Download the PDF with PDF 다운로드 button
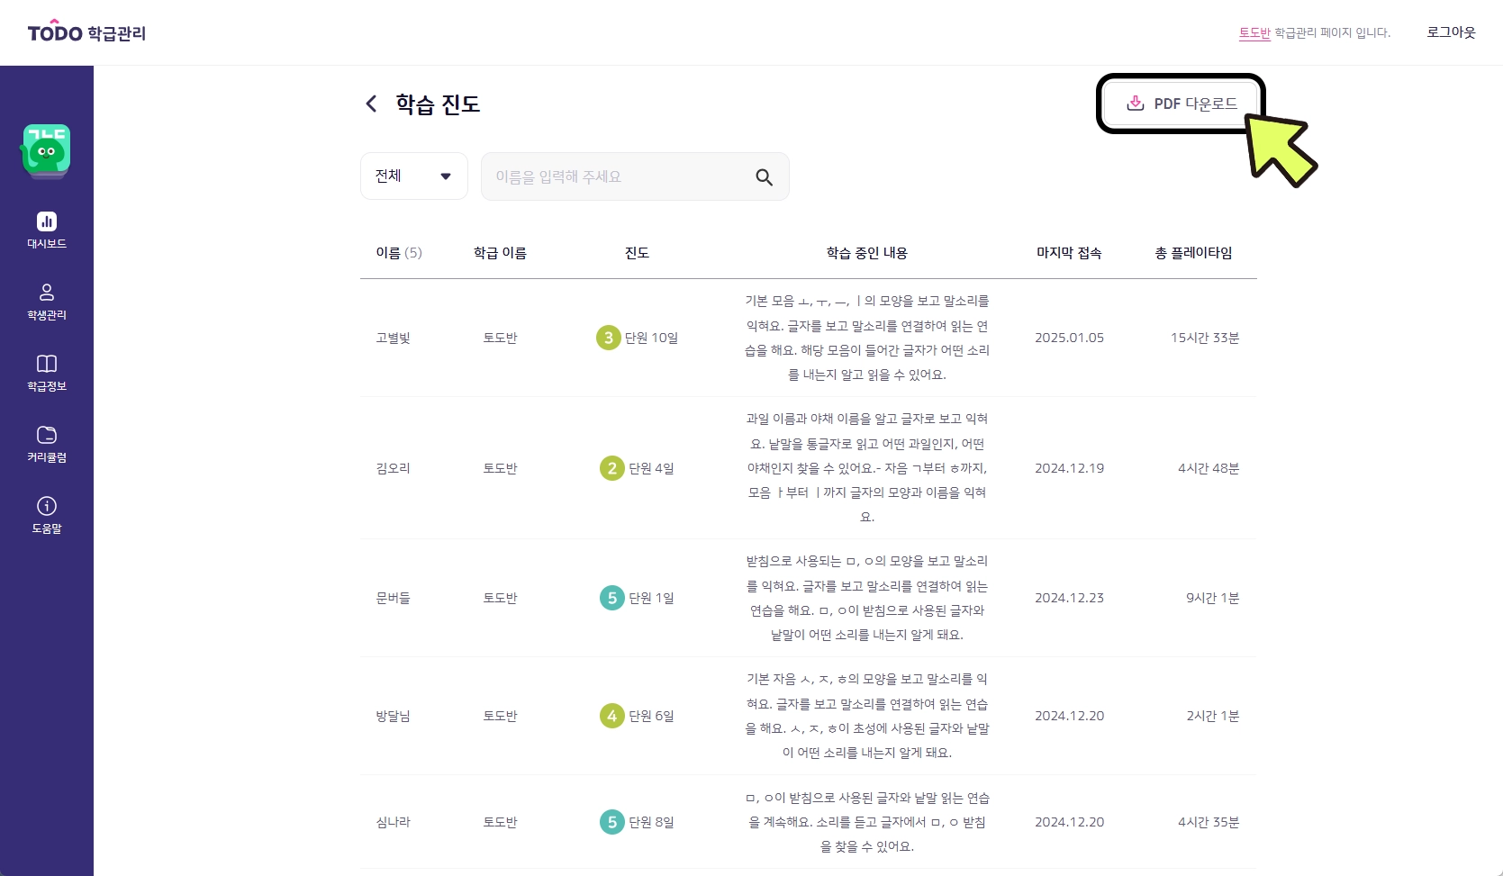Screen dimensions: 1503x876 [x=1182, y=104]
